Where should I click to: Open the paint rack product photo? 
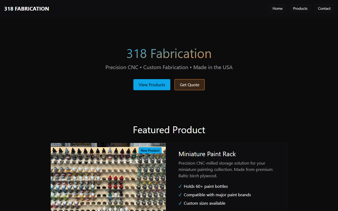point(108,177)
